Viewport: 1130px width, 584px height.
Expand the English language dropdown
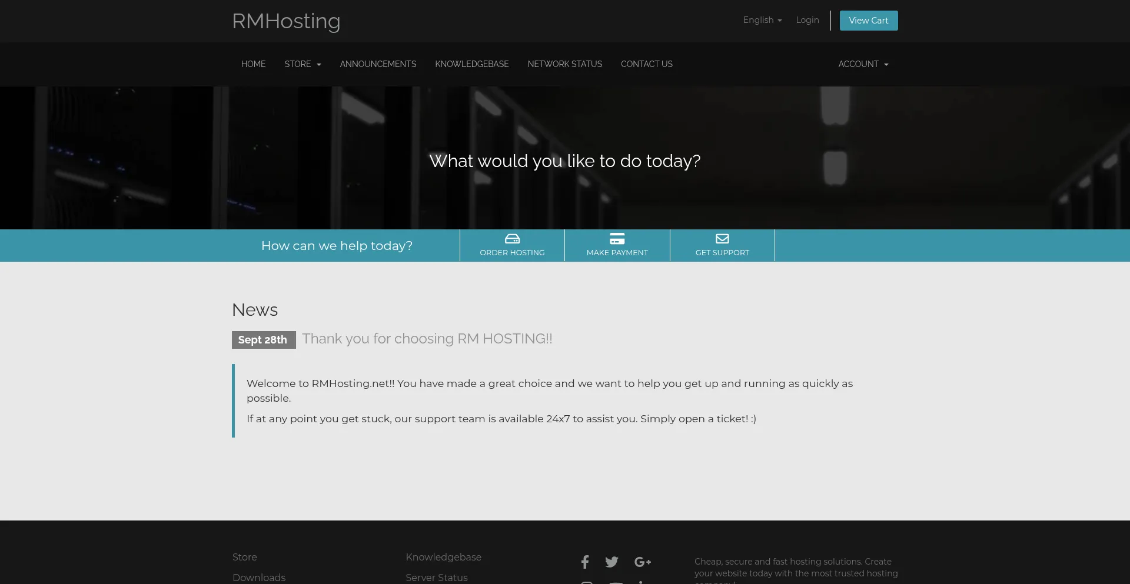(762, 20)
